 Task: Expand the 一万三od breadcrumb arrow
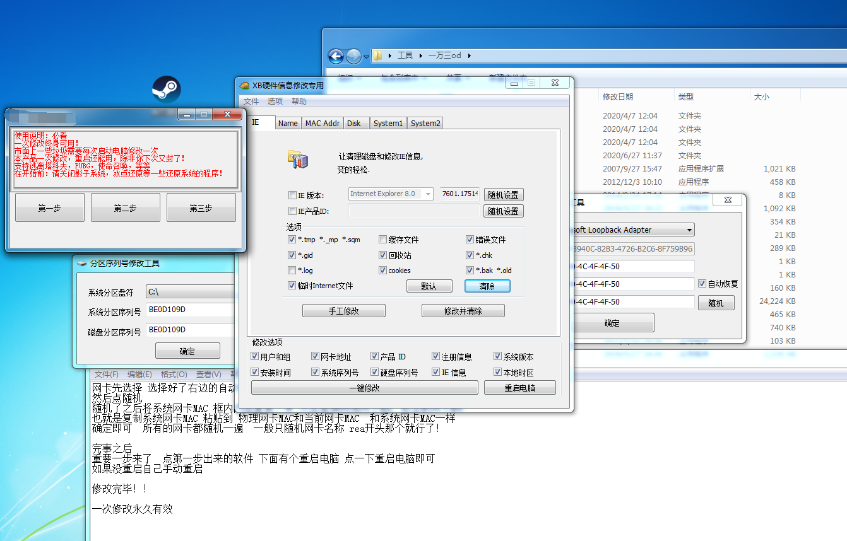coord(469,55)
